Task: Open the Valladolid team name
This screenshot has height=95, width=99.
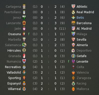Action: tap(14, 73)
